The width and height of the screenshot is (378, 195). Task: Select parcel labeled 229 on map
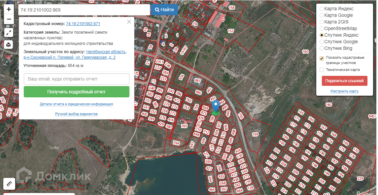click(x=360, y=179)
